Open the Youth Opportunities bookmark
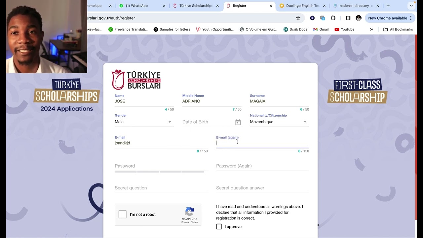The height and width of the screenshot is (238, 423). 215,29
